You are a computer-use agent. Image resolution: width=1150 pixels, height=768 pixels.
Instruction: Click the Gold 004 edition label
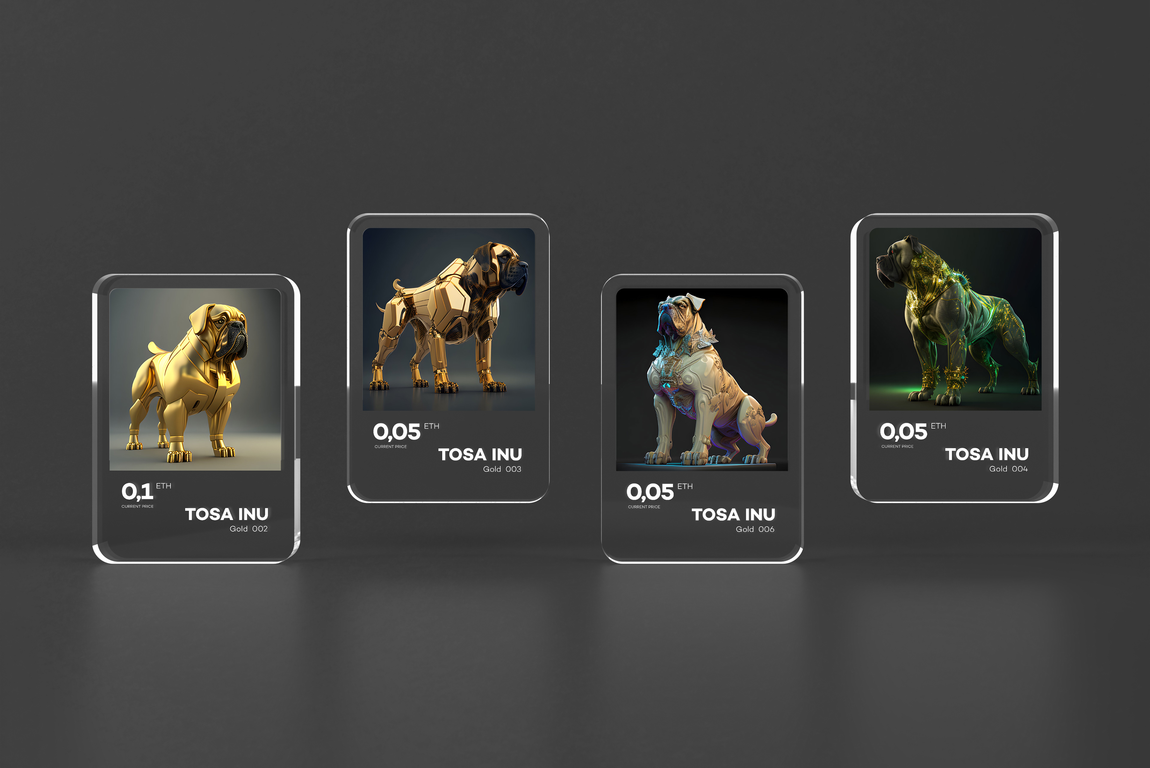click(x=1009, y=469)
